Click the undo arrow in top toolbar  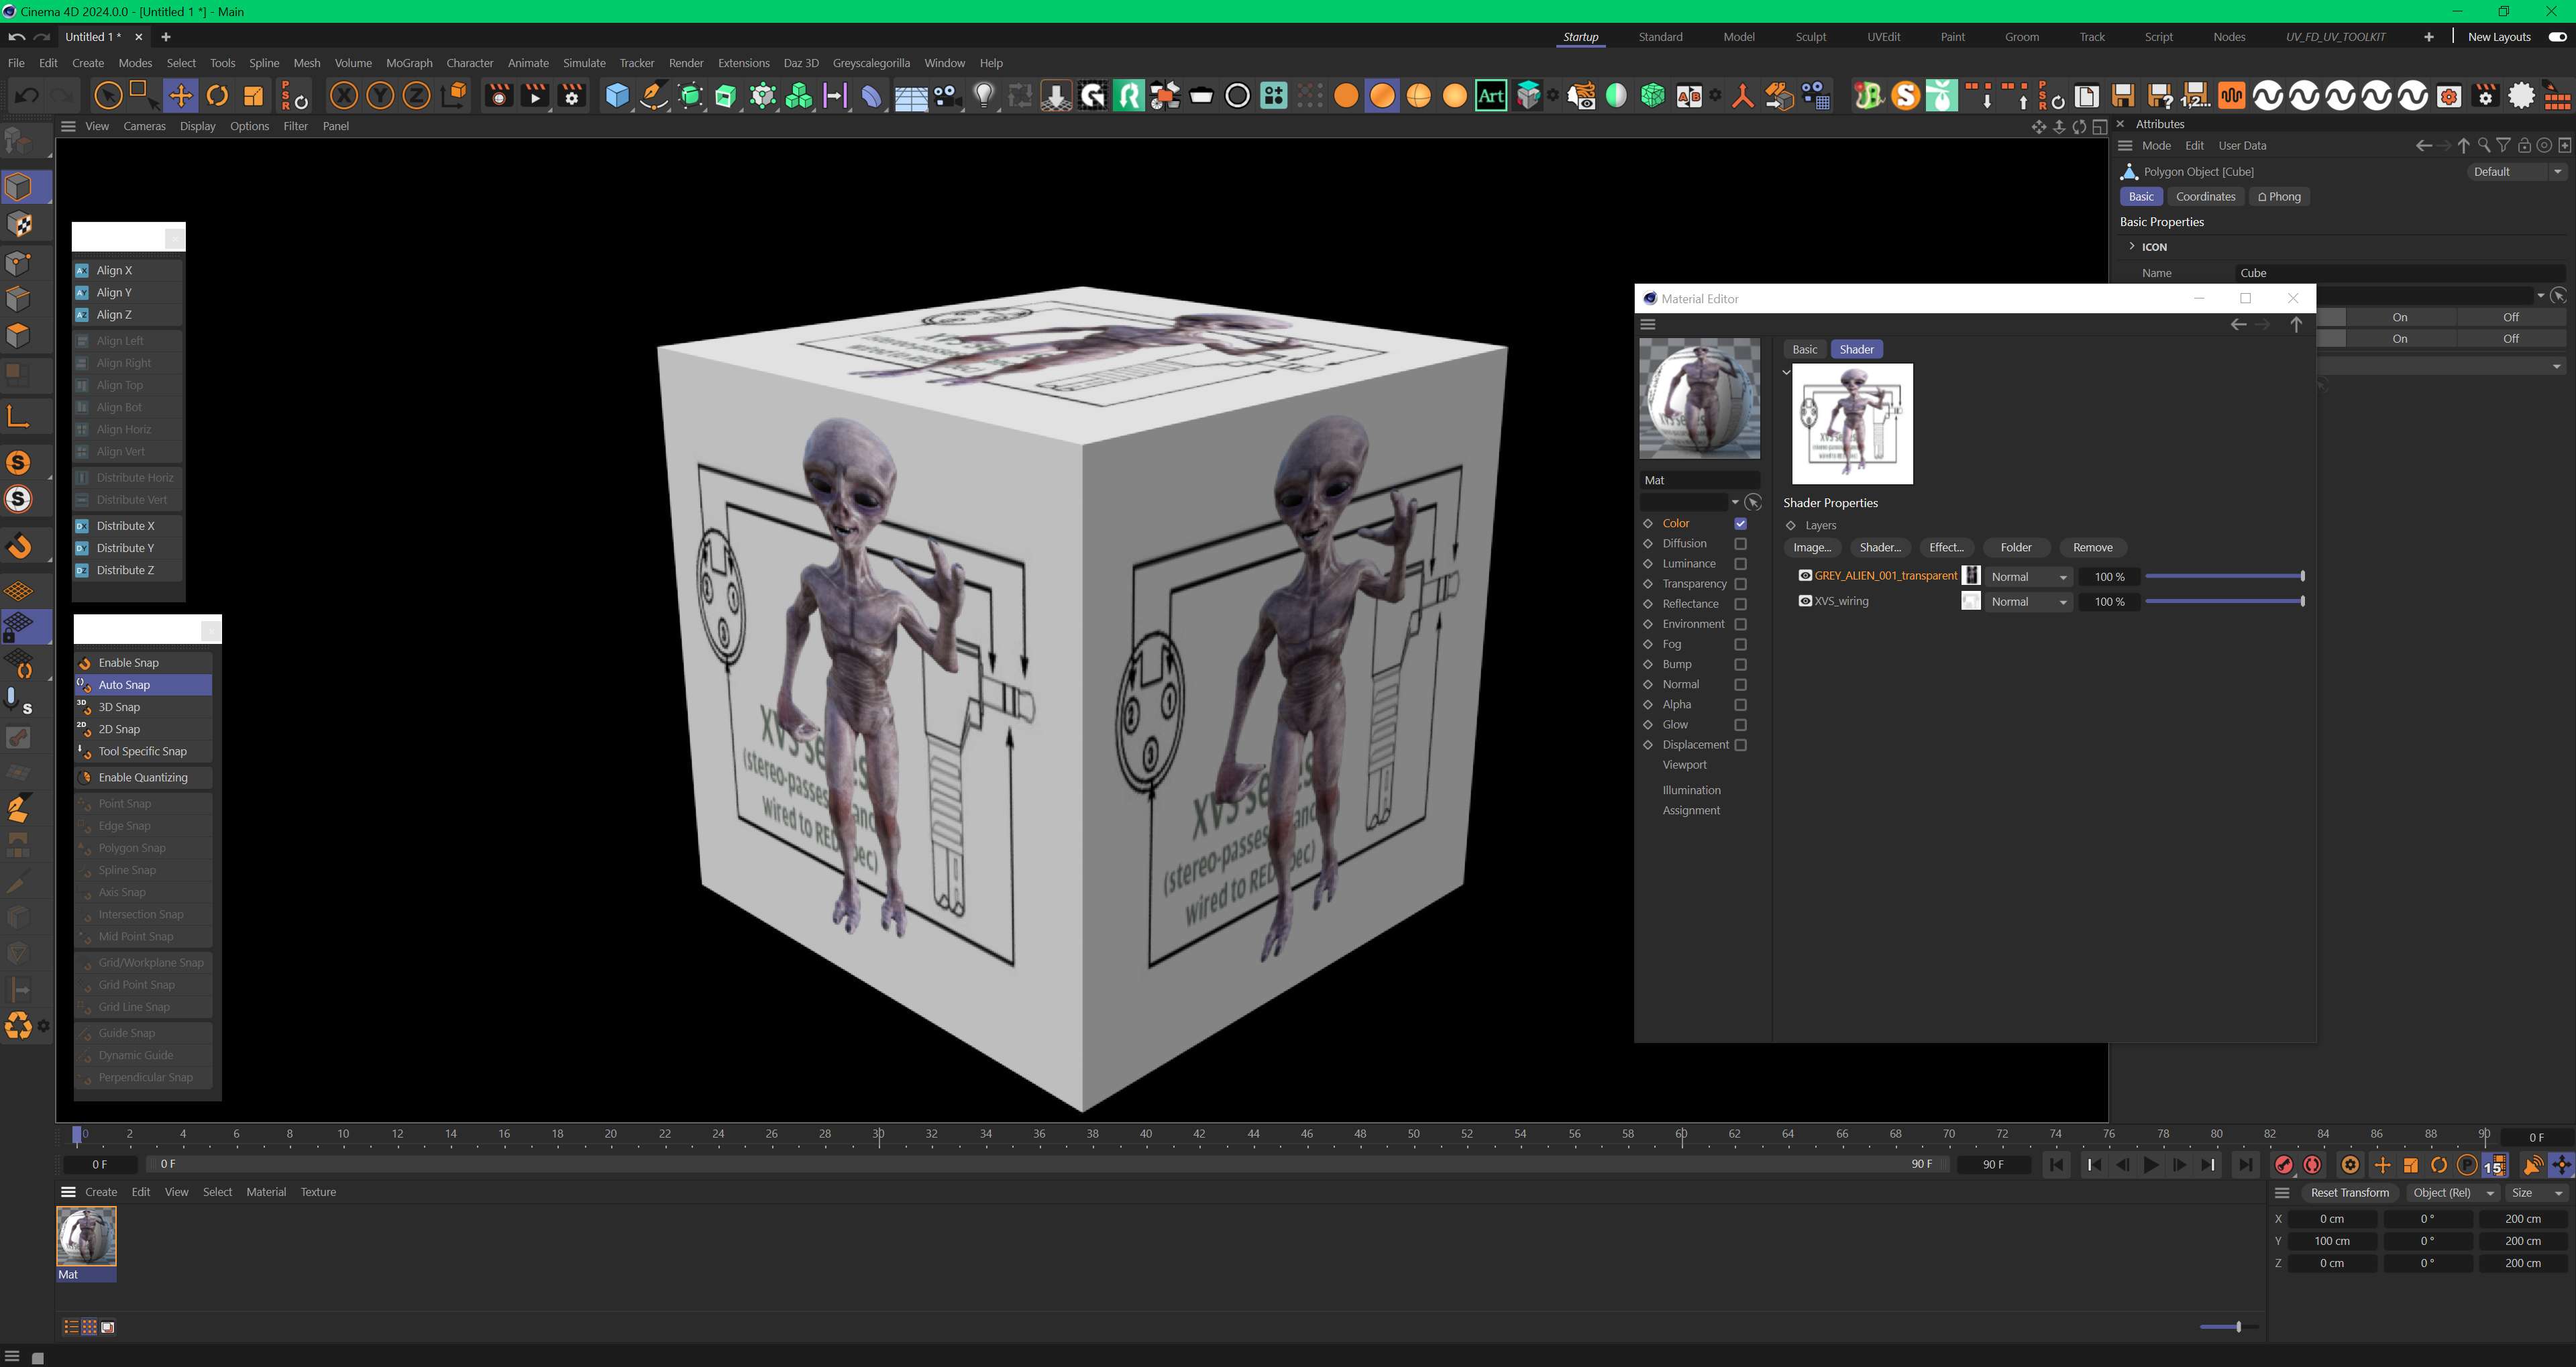[x=27, y=96]
